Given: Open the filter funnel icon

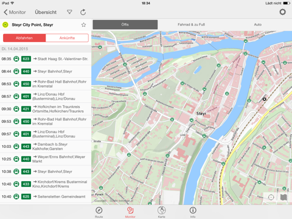Looking at the screenshot, I should [x=69, y=12].
